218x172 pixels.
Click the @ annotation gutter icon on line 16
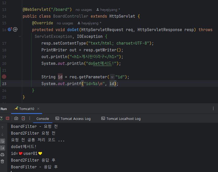(x=15, y=29)
